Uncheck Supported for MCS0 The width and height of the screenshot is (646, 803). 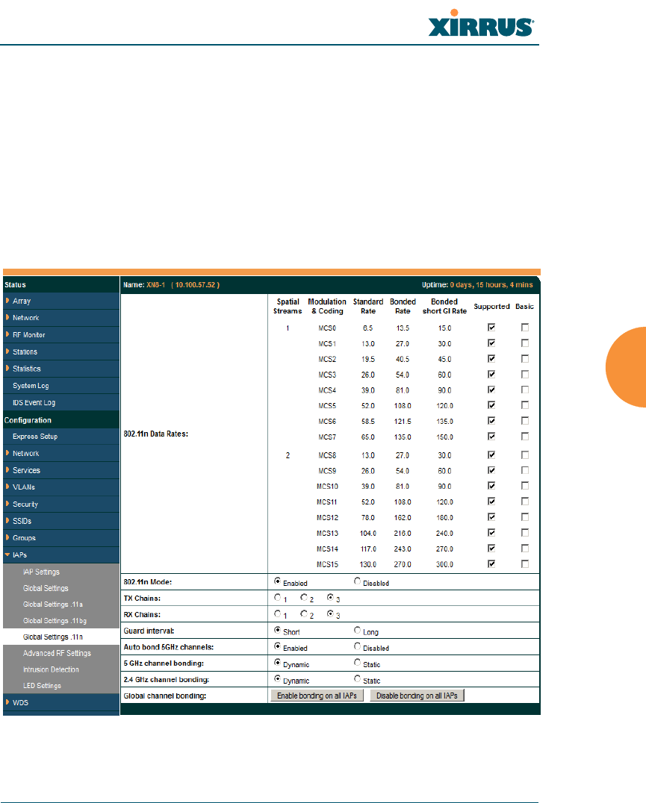pos(491,327)
